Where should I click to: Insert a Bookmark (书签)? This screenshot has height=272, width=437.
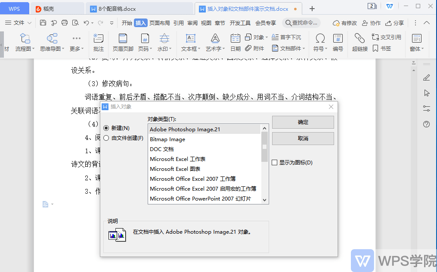(x=382, y=49)
